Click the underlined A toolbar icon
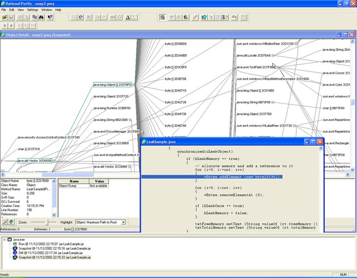 (128, 17)
